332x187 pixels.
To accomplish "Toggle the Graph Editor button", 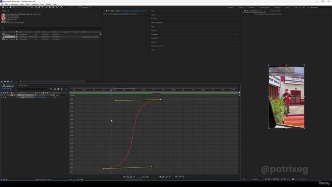I will (x=66, y=89).
